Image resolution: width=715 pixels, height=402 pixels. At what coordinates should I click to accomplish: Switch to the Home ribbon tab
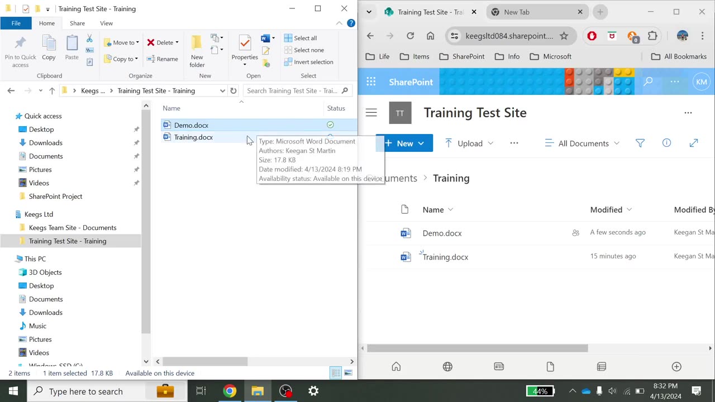(47, 23)
